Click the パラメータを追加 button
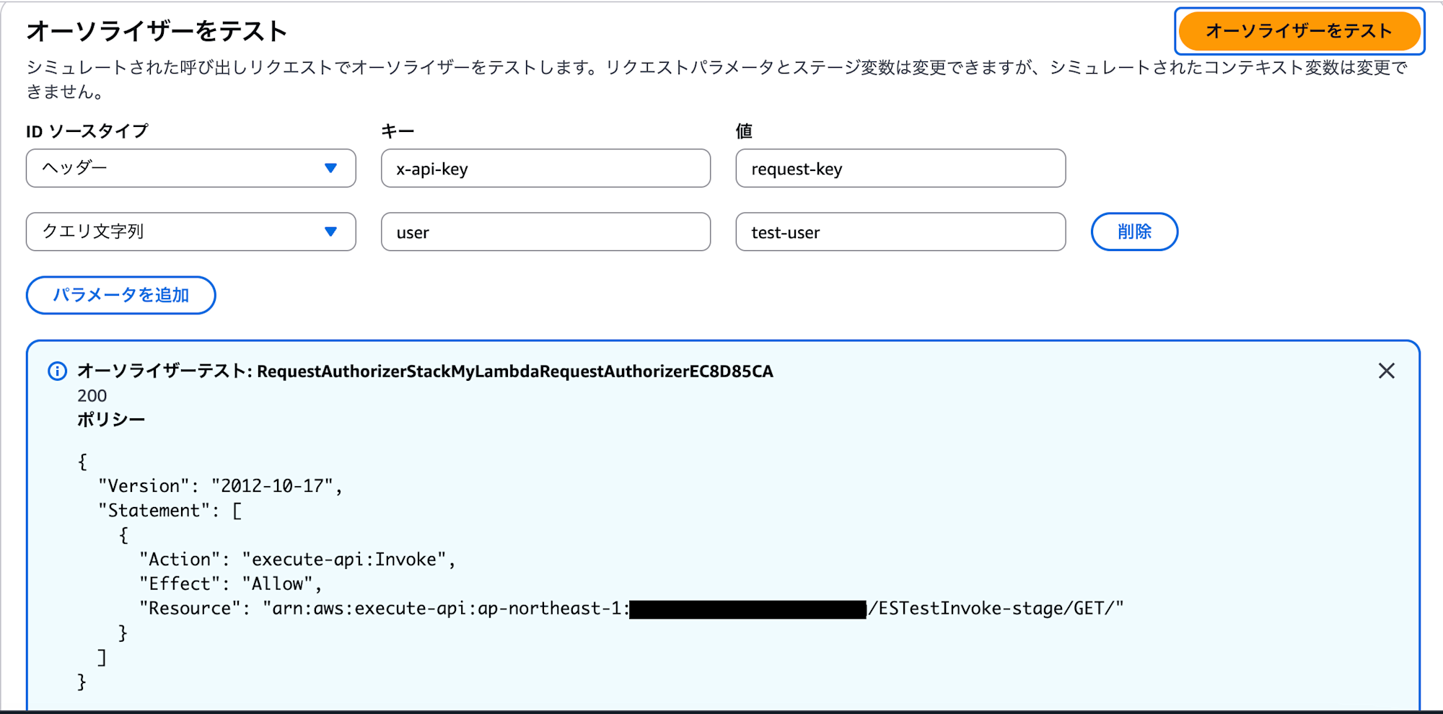The height and width of the screenshot is (714, 1443). pos(121,295)
